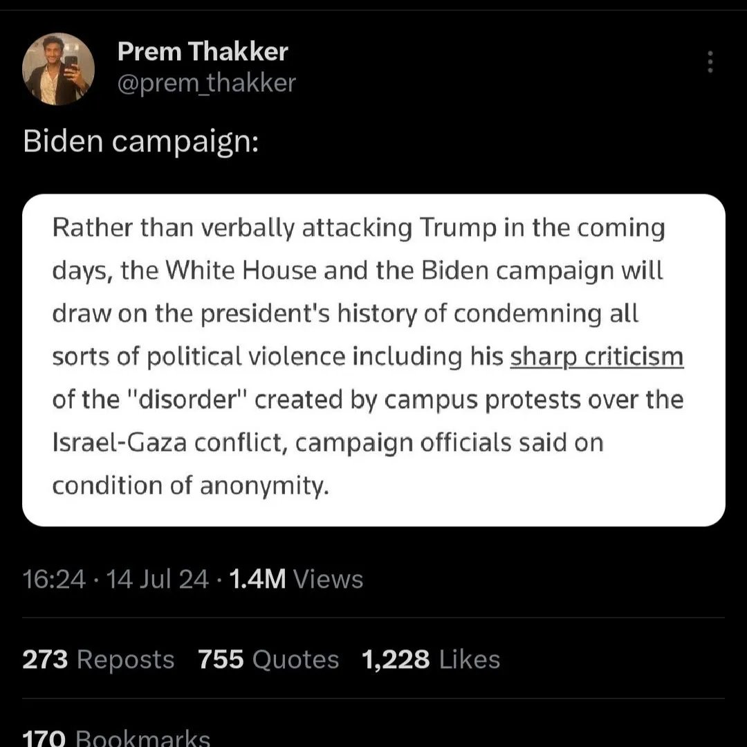The width and height of the screenshot is (747, 747).
Task: Click the "Likes" label beside 1,228
Action: [469, 659]
